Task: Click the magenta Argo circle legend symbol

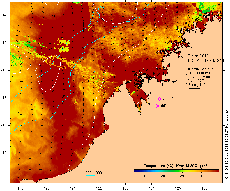Action: point(160,99)
